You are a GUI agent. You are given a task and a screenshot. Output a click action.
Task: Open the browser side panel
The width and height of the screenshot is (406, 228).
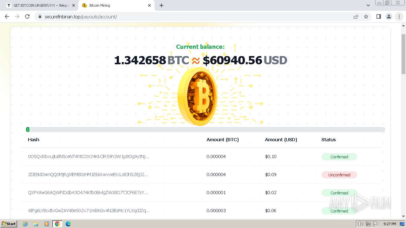pos(379,16)
